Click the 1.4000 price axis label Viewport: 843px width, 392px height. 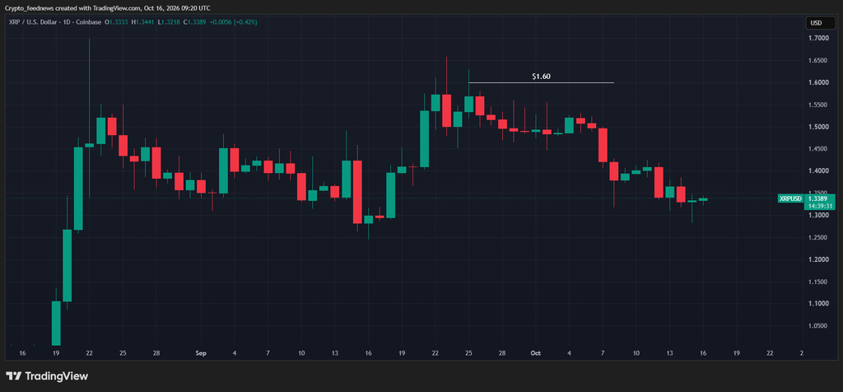coord(817,171)
